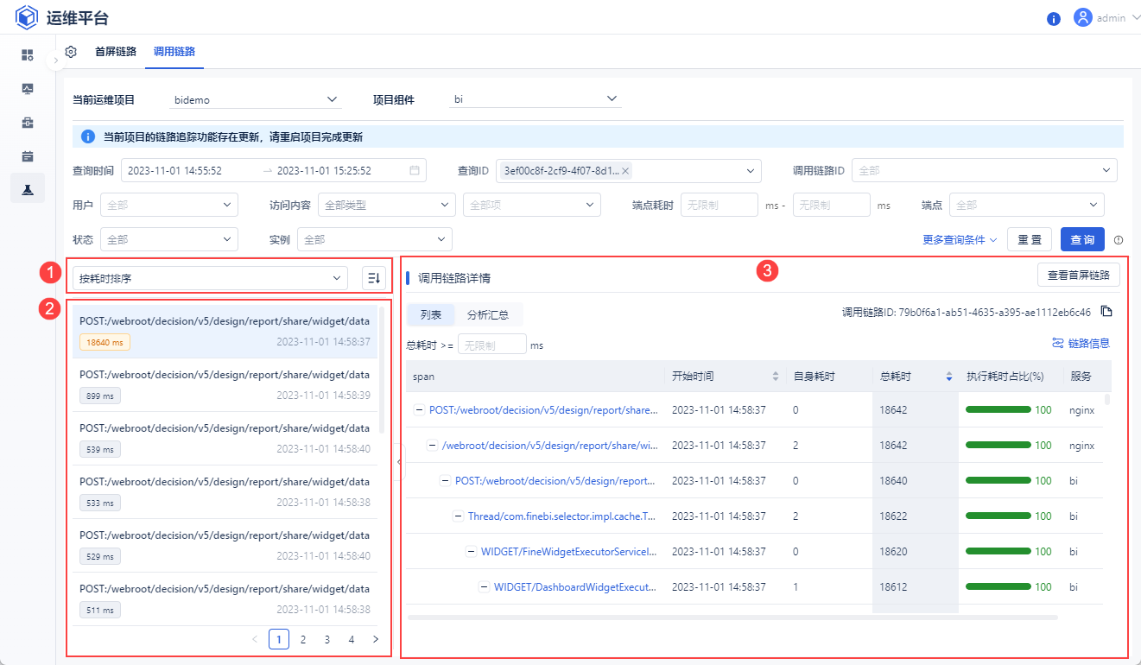The image size is (1141, 665).
Task: Click the toolbox icon in left sidebar
Action: click(28, 123)
